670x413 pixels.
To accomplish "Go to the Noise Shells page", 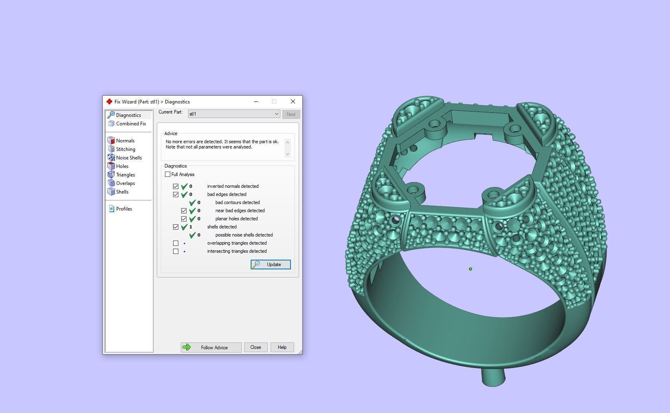I will (129, 158).
